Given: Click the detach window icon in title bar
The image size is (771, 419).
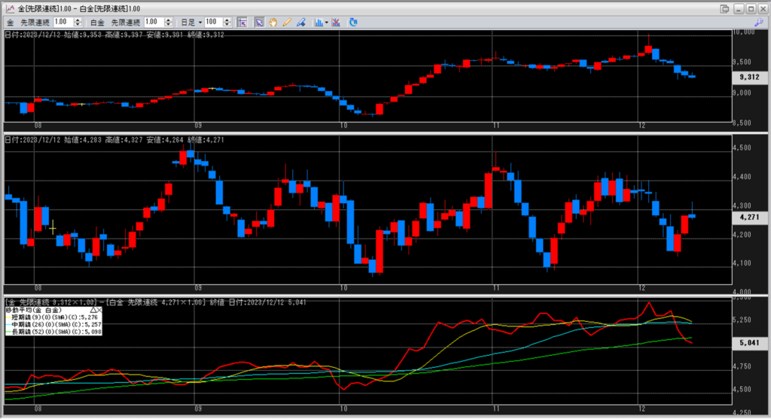Looking at the screenshot, I should click(x=725, y=8).
